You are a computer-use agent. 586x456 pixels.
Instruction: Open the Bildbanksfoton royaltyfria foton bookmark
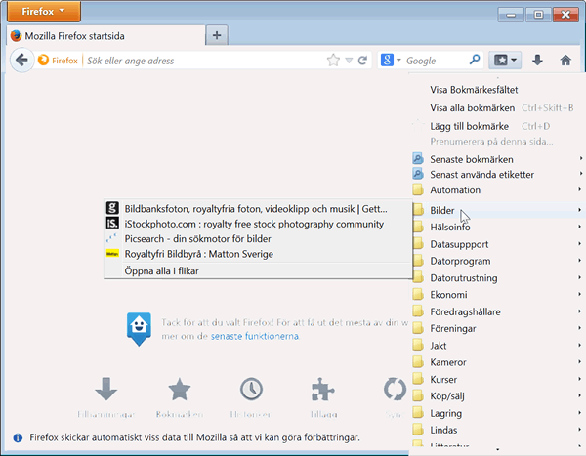(x=258, y=209)
